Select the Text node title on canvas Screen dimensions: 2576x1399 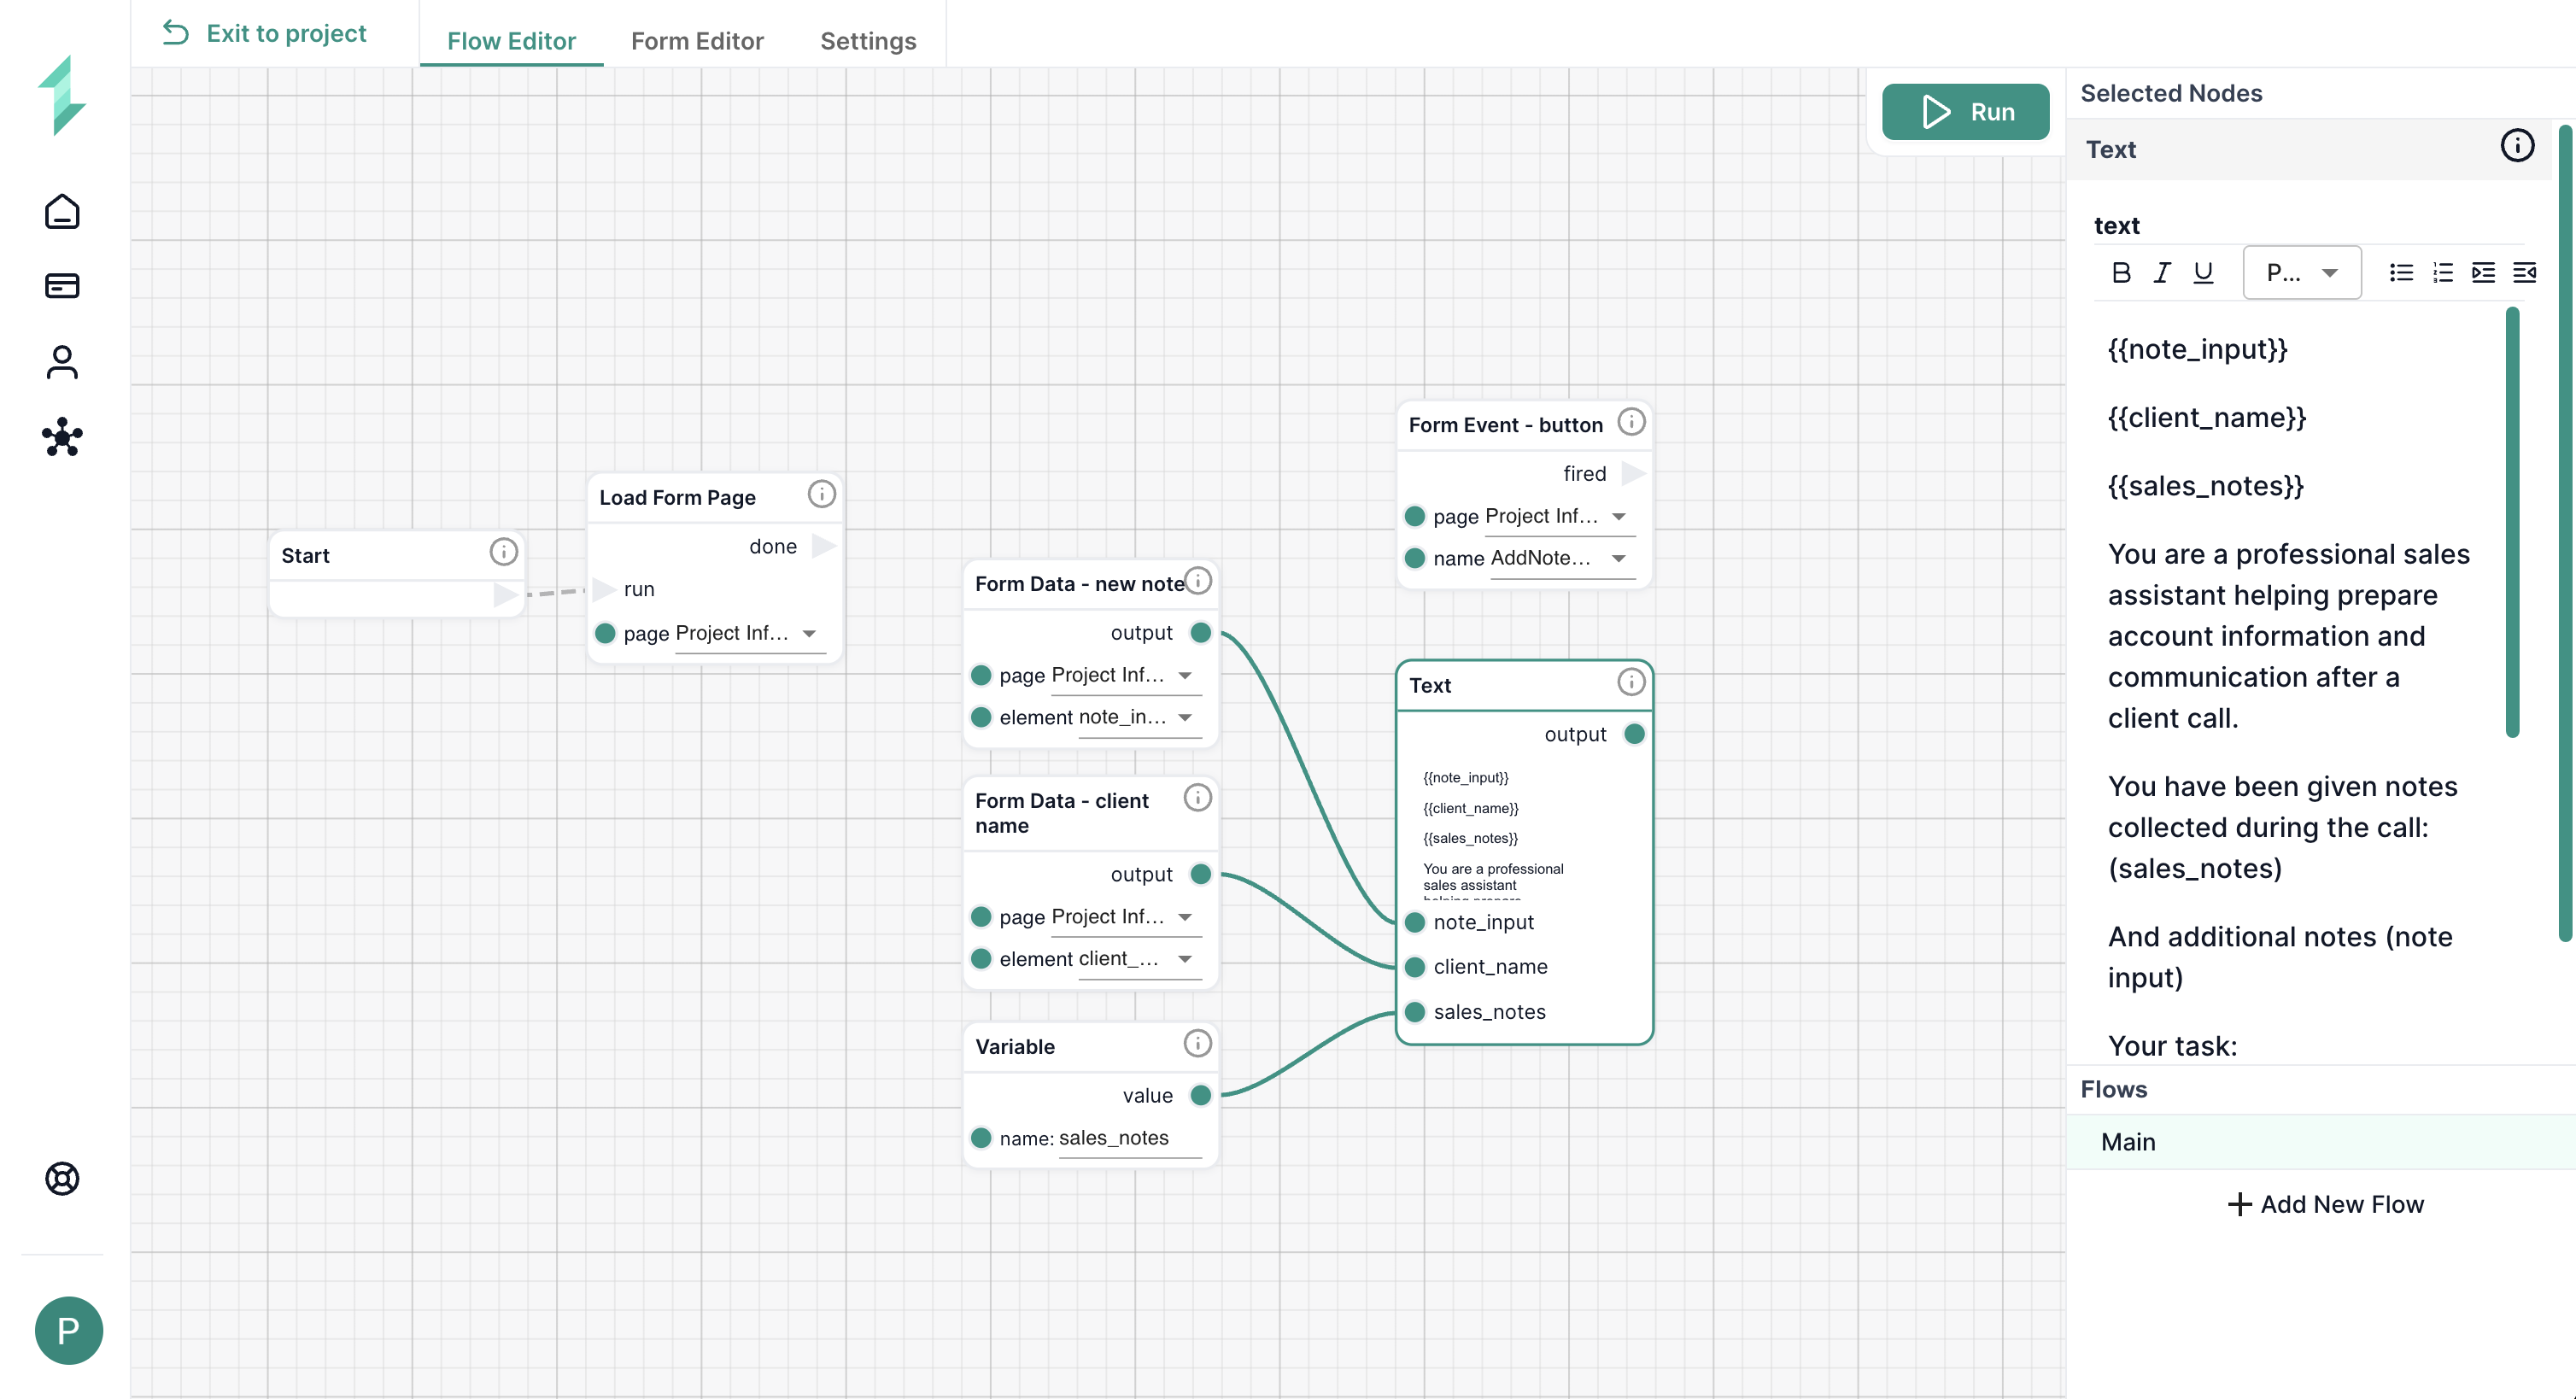tap(1430, 685)
